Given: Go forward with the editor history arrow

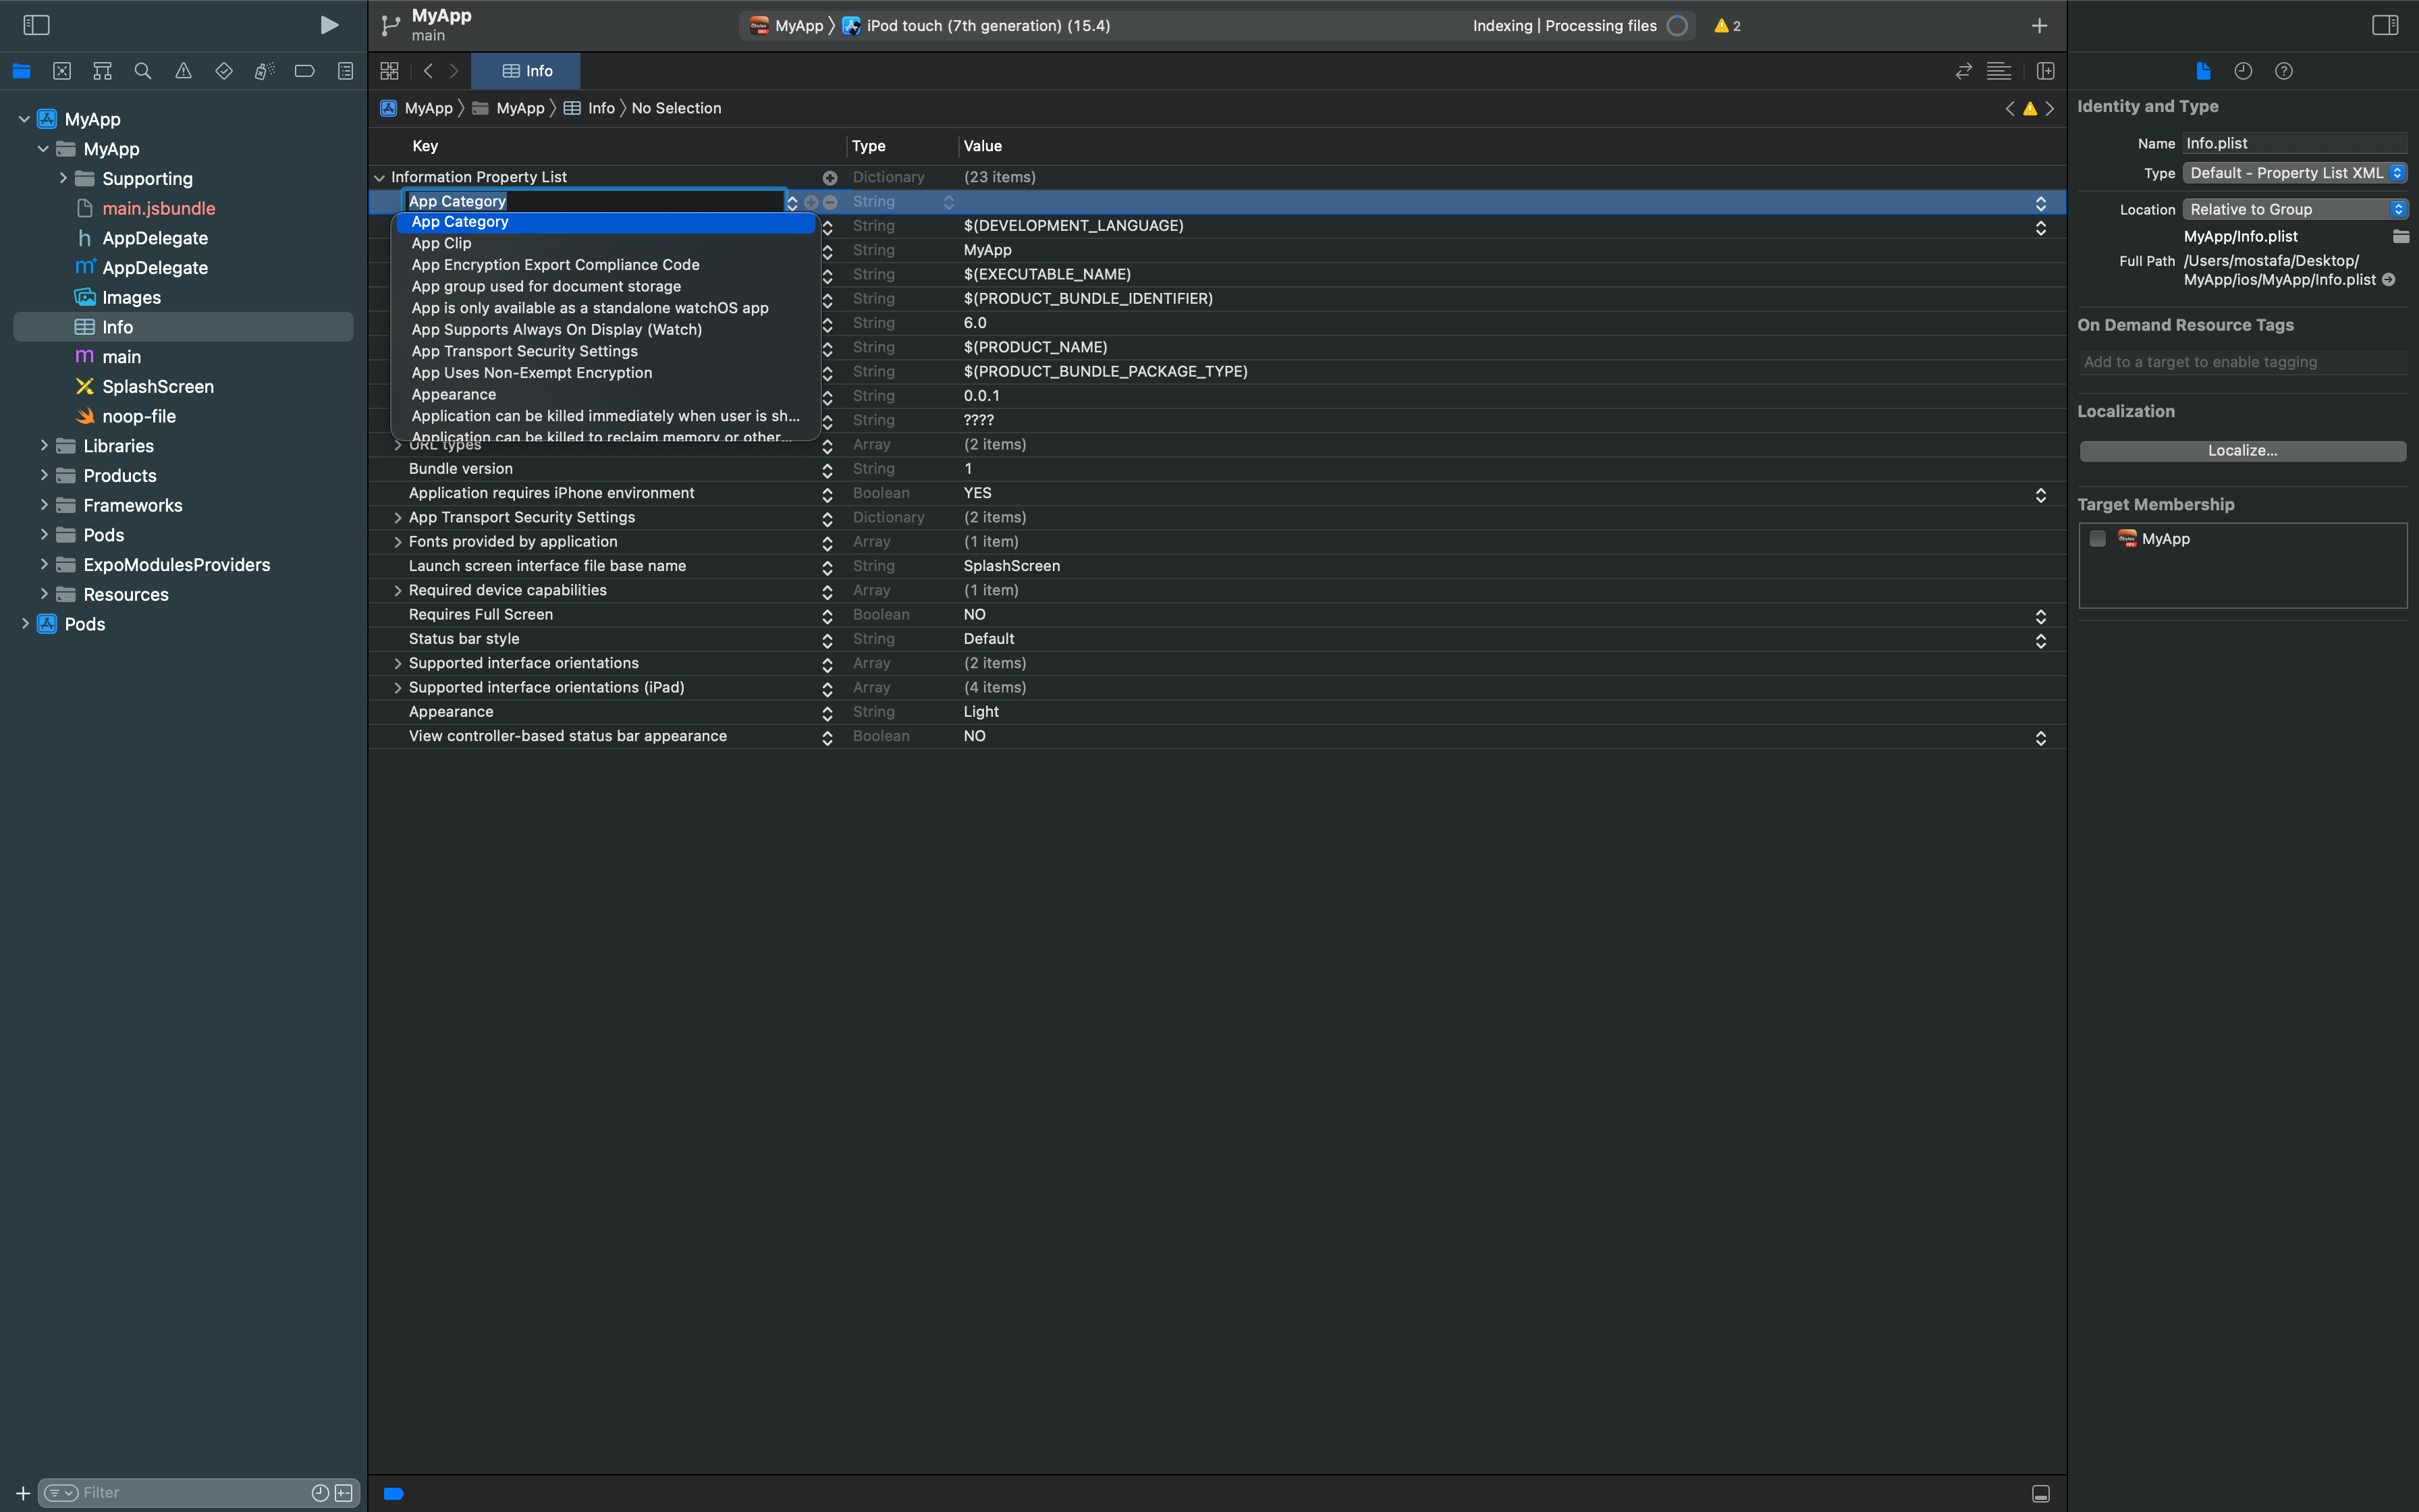Looking at the screenshot, I should 454,71.
